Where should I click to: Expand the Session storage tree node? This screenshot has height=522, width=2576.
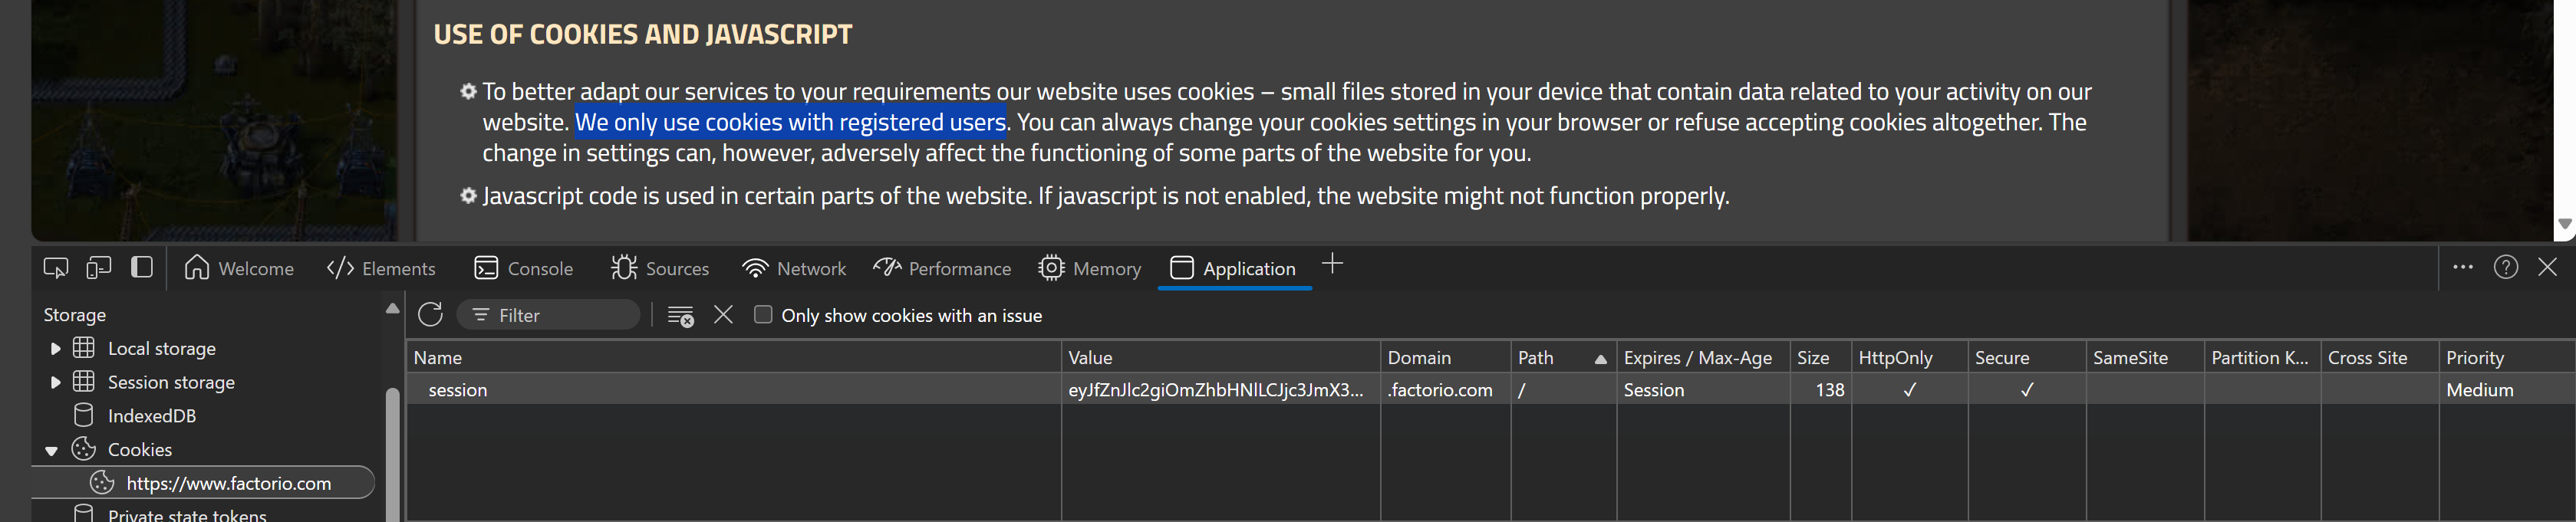(x=55, y=383)
